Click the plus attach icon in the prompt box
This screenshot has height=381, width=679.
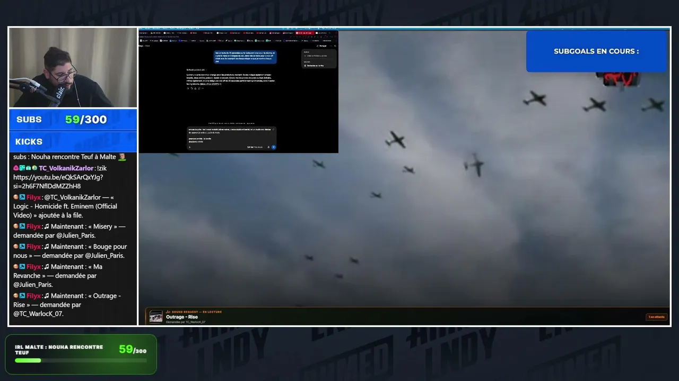[189, 147]
